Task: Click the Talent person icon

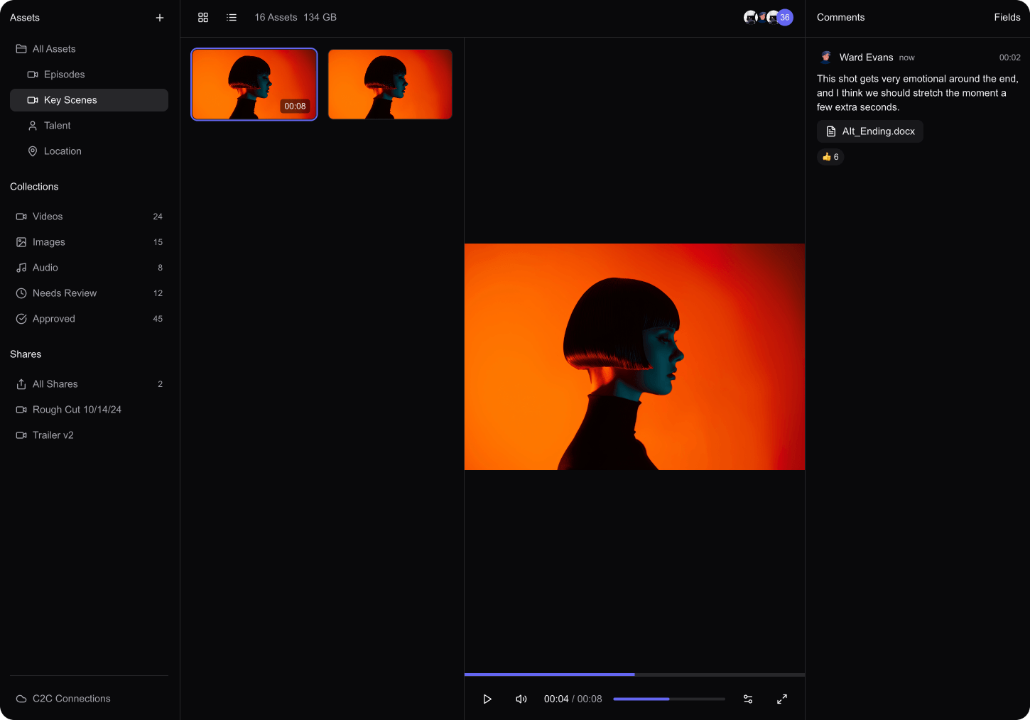Action: point(33,126)
